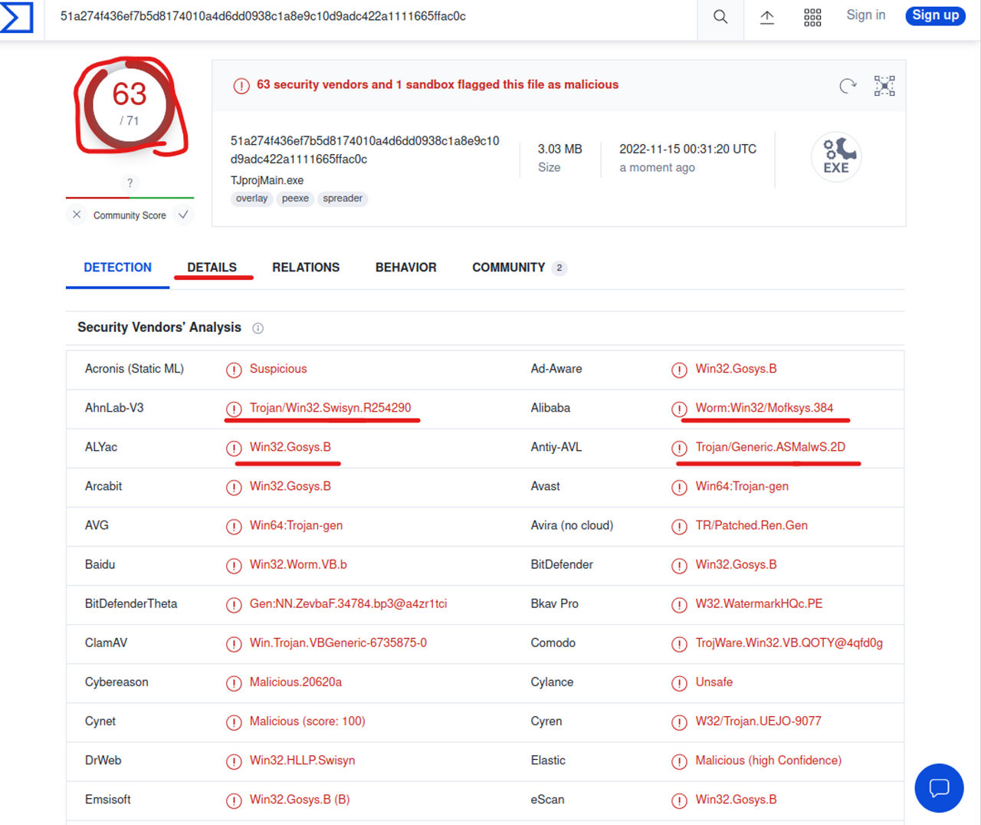Click the TJprojMain.exe file name

pos(267,180)
